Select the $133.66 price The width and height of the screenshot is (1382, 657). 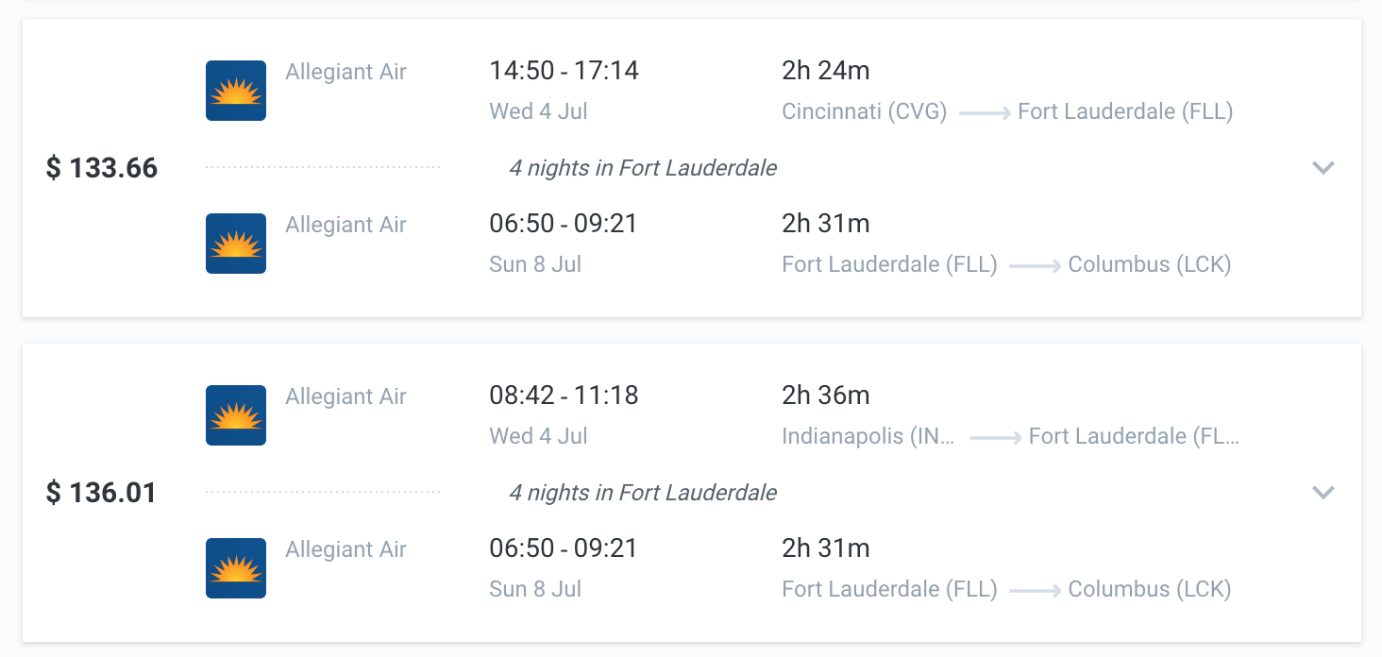tap(102, 168)
